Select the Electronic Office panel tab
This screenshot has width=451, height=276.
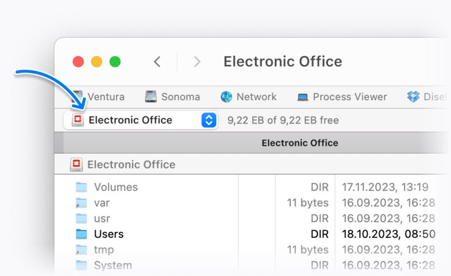(x=299, y=143)
